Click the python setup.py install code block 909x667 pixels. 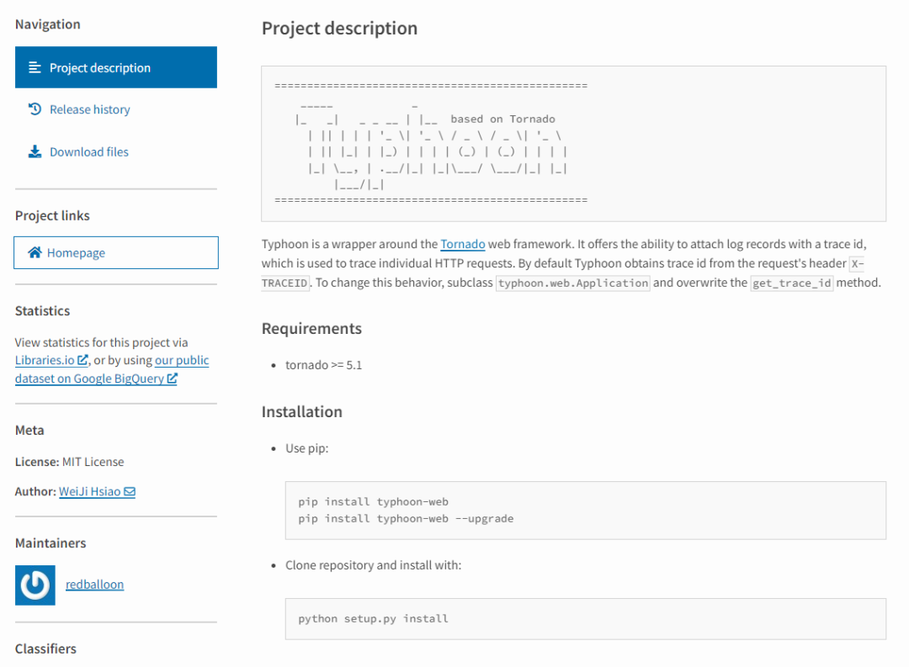(585, 618)
